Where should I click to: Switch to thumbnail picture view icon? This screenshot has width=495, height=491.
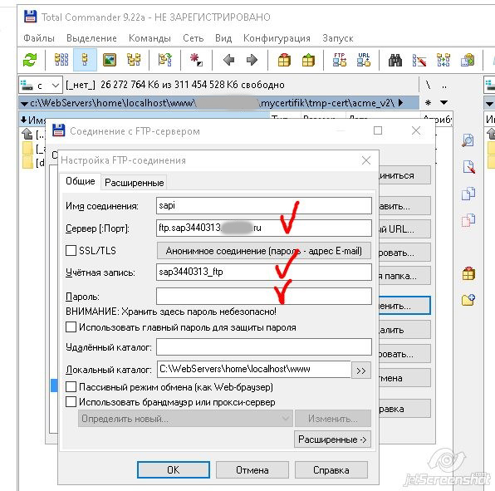click(x=110, y=59)
